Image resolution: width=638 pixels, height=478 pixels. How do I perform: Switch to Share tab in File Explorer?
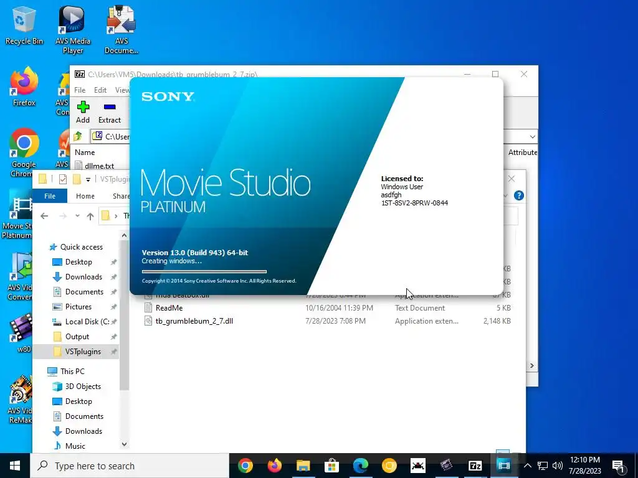121,196
